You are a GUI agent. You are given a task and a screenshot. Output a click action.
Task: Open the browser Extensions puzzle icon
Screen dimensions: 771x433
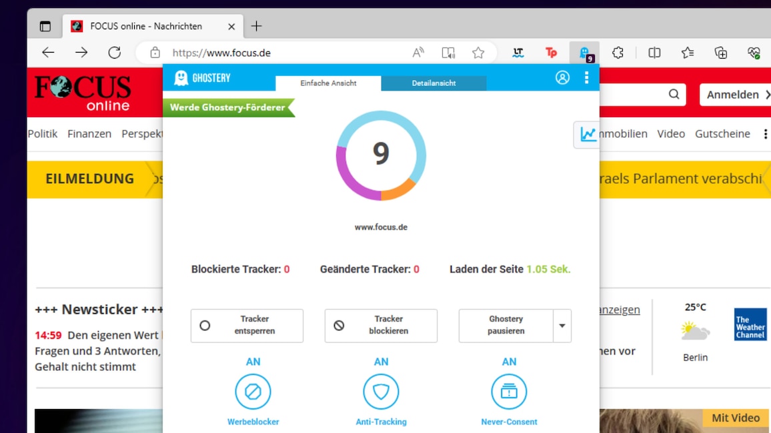[618, 53]
